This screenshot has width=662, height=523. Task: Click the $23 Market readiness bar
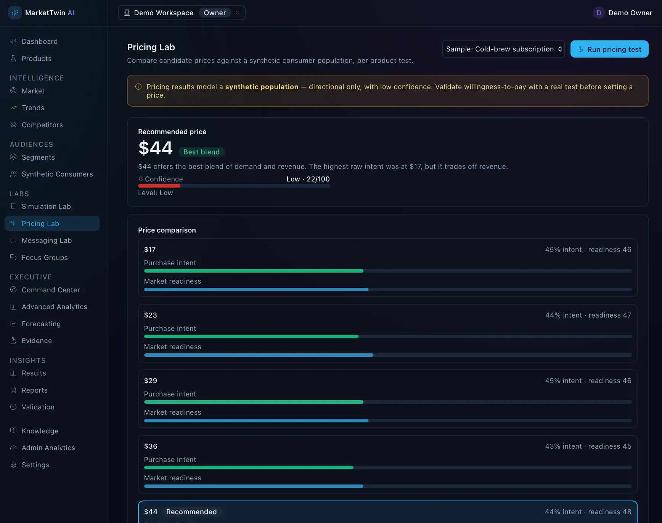tap(388, 355)
